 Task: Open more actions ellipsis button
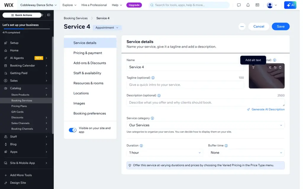tap(242, 26)
